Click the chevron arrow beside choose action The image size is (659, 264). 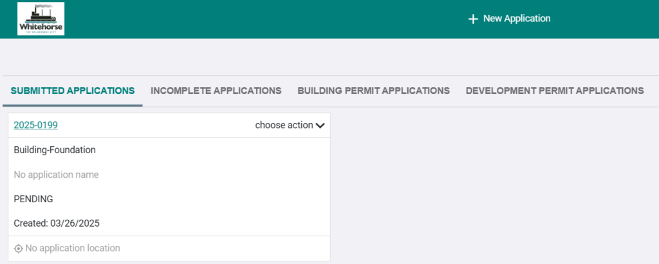click(320, 126)
